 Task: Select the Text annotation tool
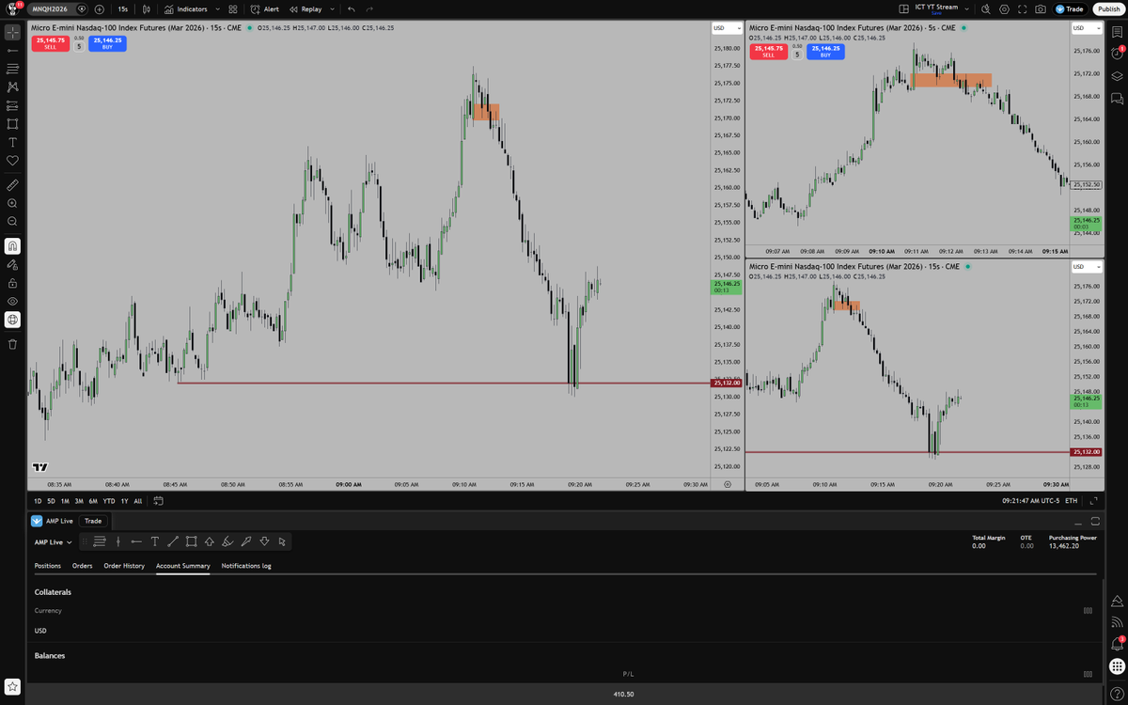(x=12, y=142)
